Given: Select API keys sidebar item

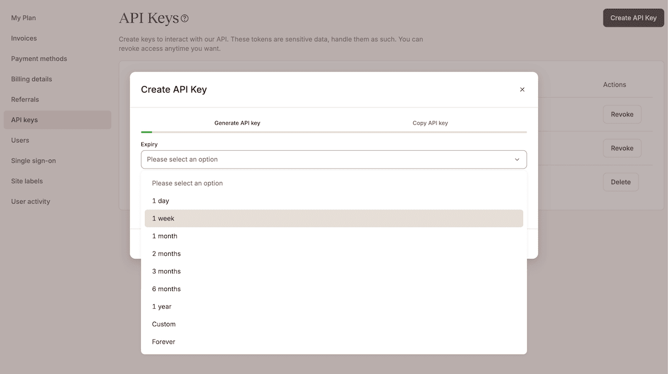Looking at the screenshot, I should (x=57, y=120).
